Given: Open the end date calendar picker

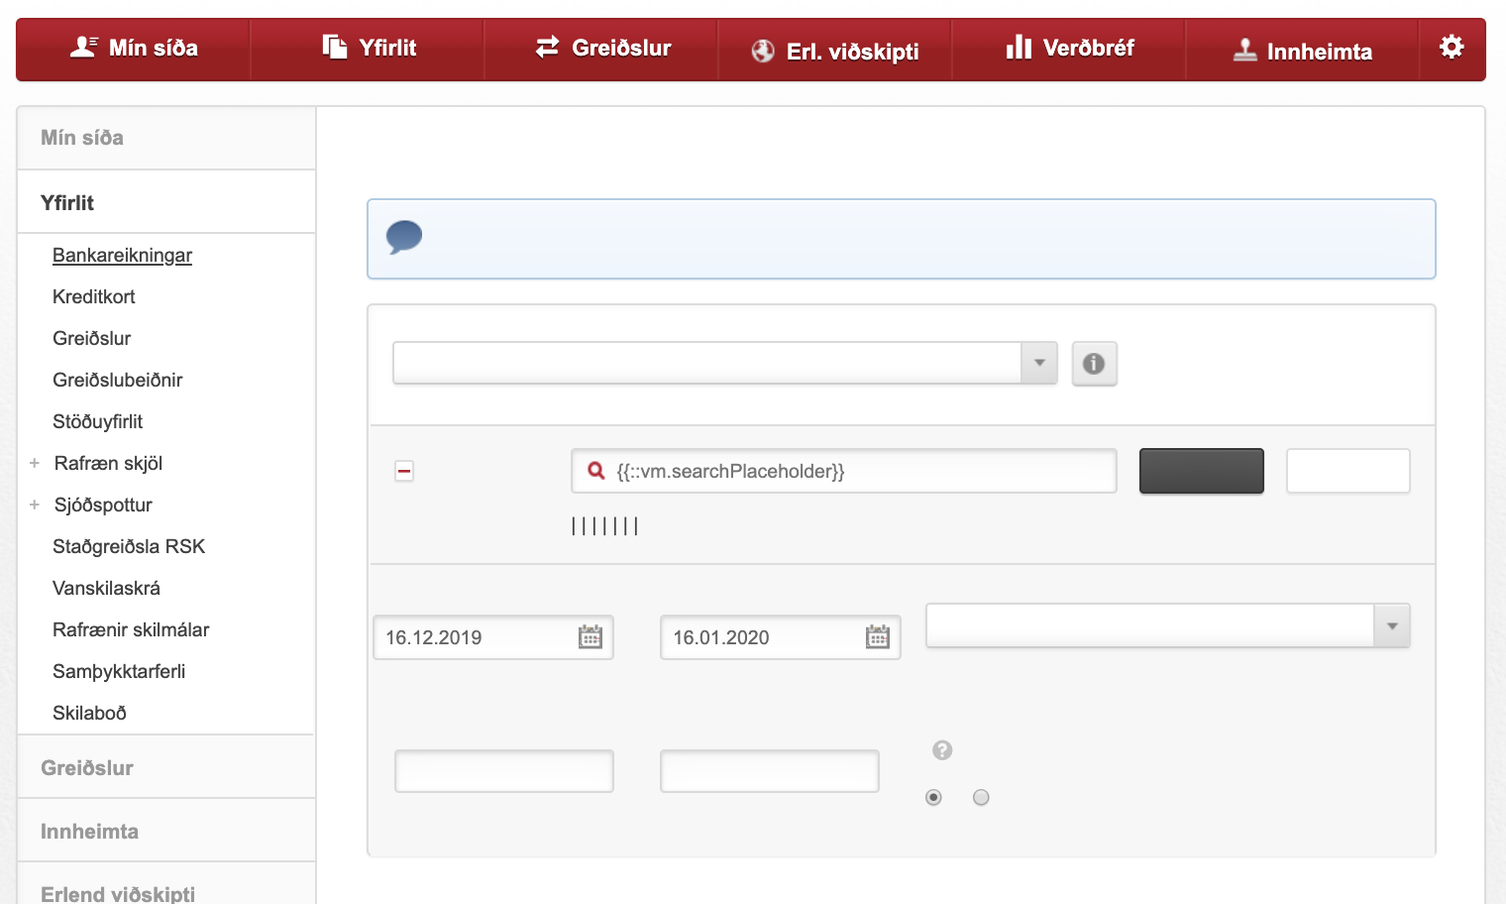Looking at the screenshot, I should click(x=878, y=637).
